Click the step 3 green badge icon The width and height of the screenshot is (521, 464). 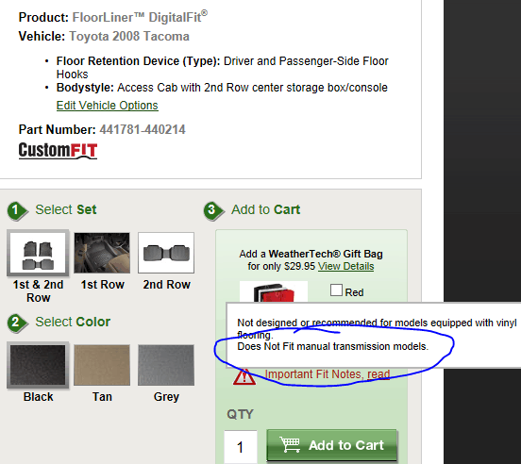coord(213,211)
